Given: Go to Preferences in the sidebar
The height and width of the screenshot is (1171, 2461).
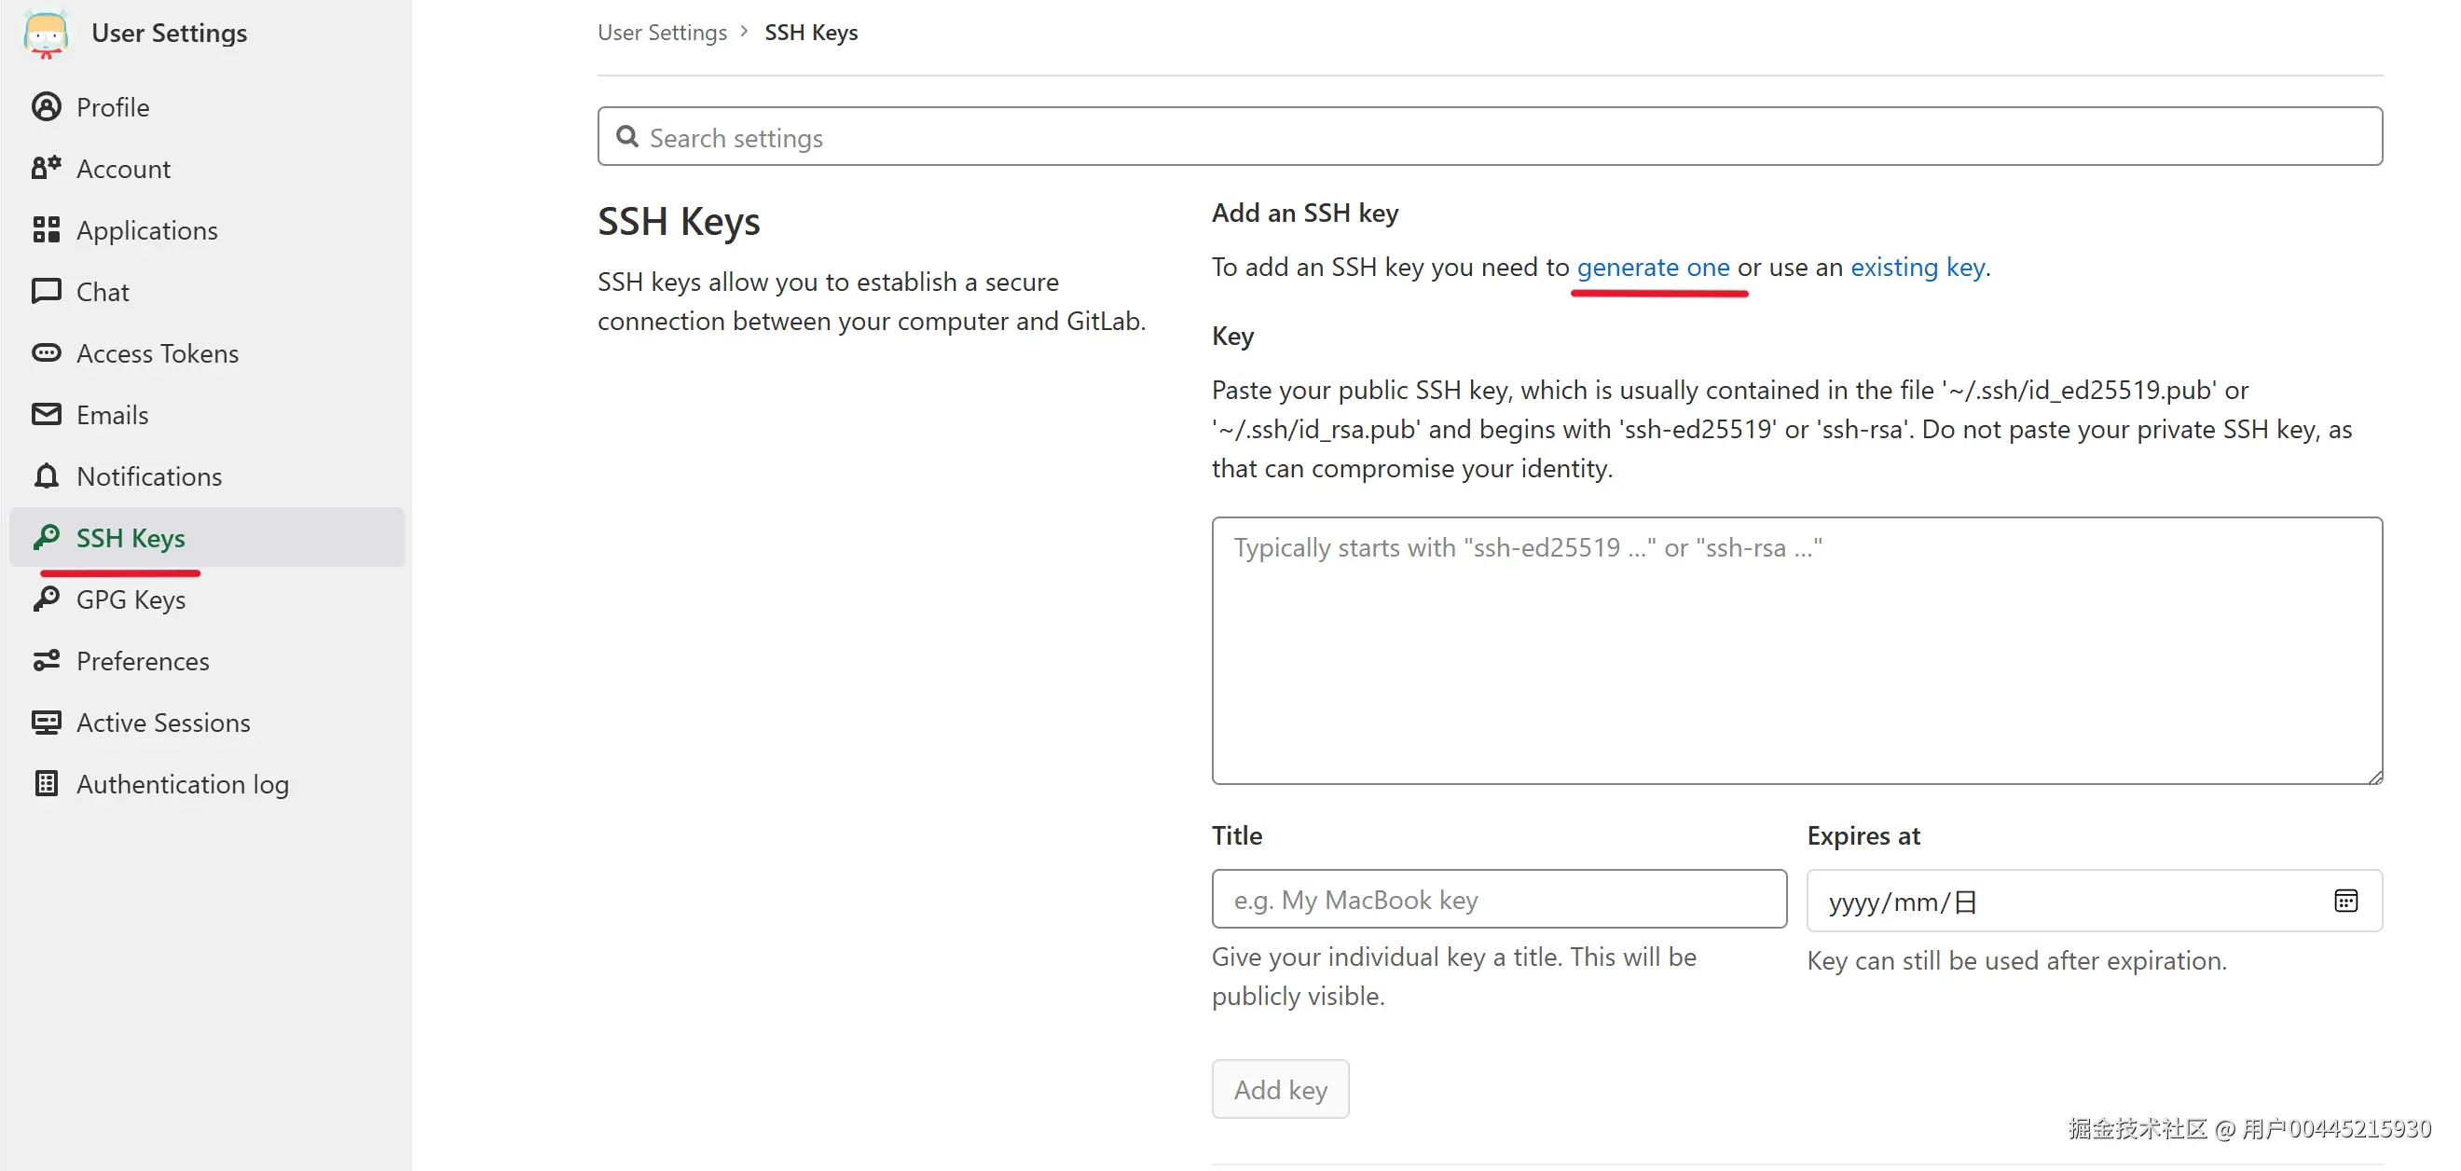Looking at the screenshot, I should (x=143, y=661).
